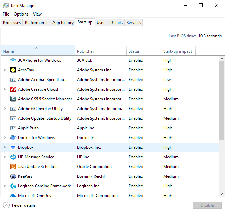
Task: Switch to the Services tab
Action: [134, 23]
